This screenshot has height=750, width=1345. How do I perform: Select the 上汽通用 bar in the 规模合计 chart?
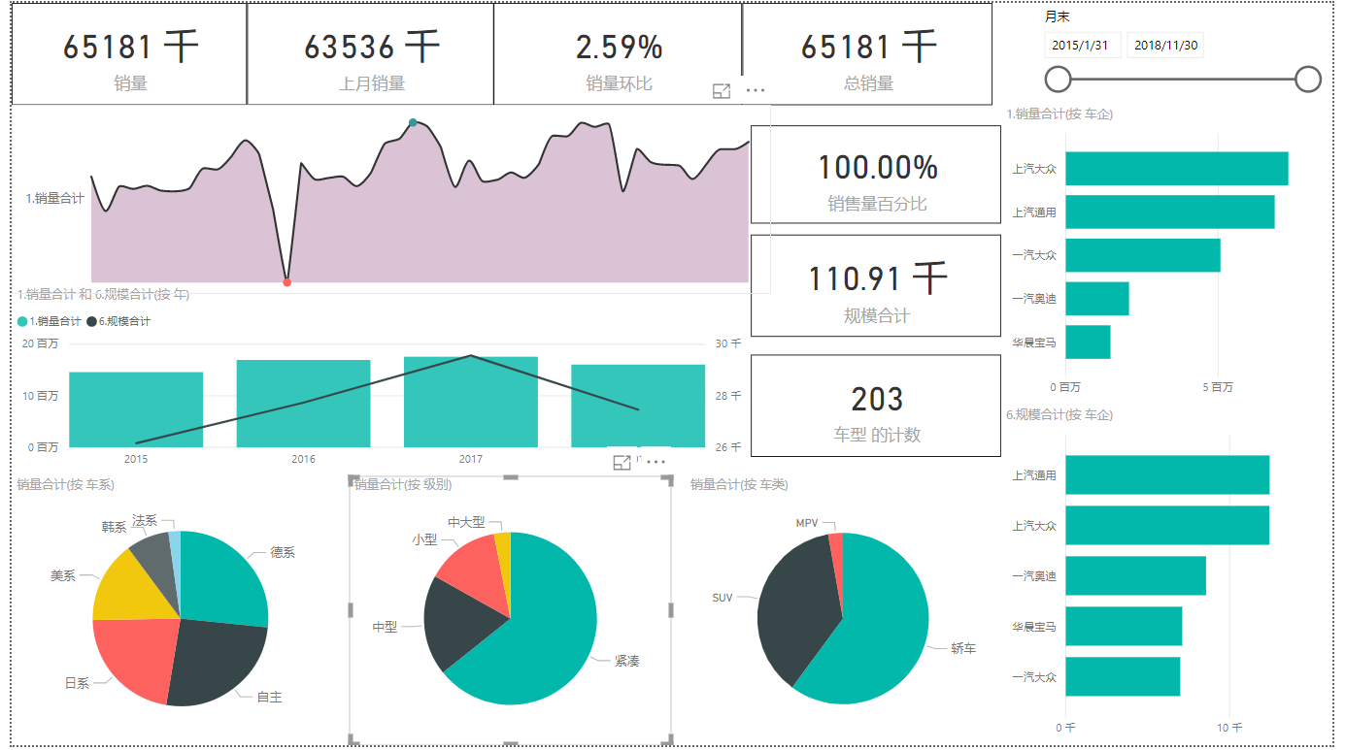pyautogui.click(x=1167, y=475)
